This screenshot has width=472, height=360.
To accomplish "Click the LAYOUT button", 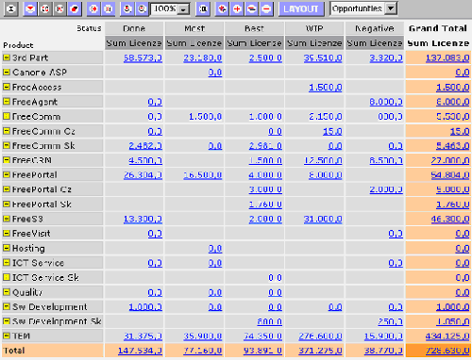I will tap(301, 8).
